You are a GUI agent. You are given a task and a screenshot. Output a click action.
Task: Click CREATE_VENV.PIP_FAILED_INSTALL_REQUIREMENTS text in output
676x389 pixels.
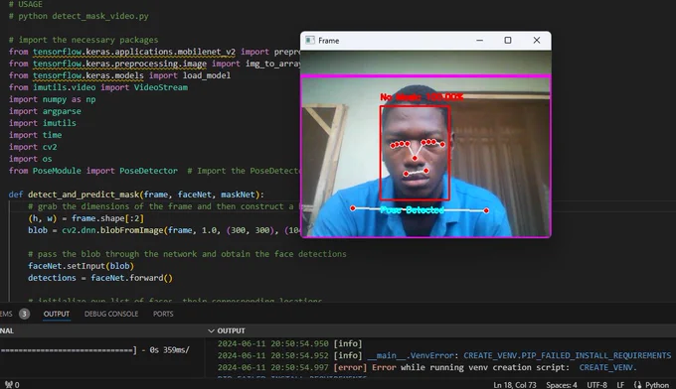point(567,355)
